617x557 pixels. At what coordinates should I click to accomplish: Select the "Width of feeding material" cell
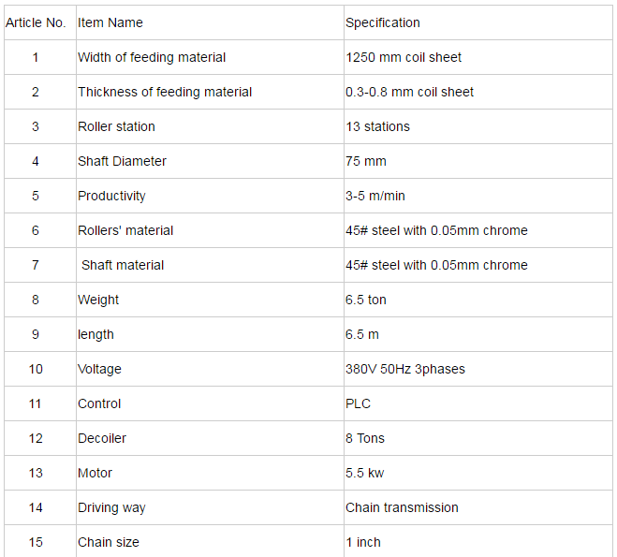[x=152, y=57]
